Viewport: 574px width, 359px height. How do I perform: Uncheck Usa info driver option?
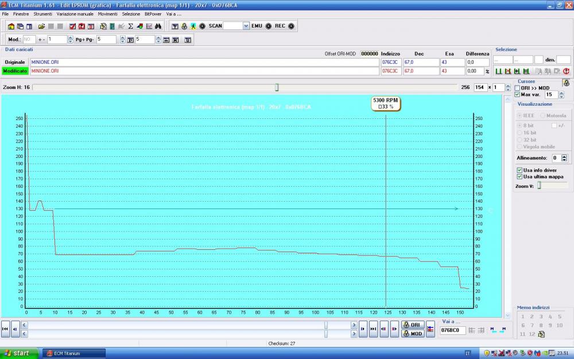(519, 170)
